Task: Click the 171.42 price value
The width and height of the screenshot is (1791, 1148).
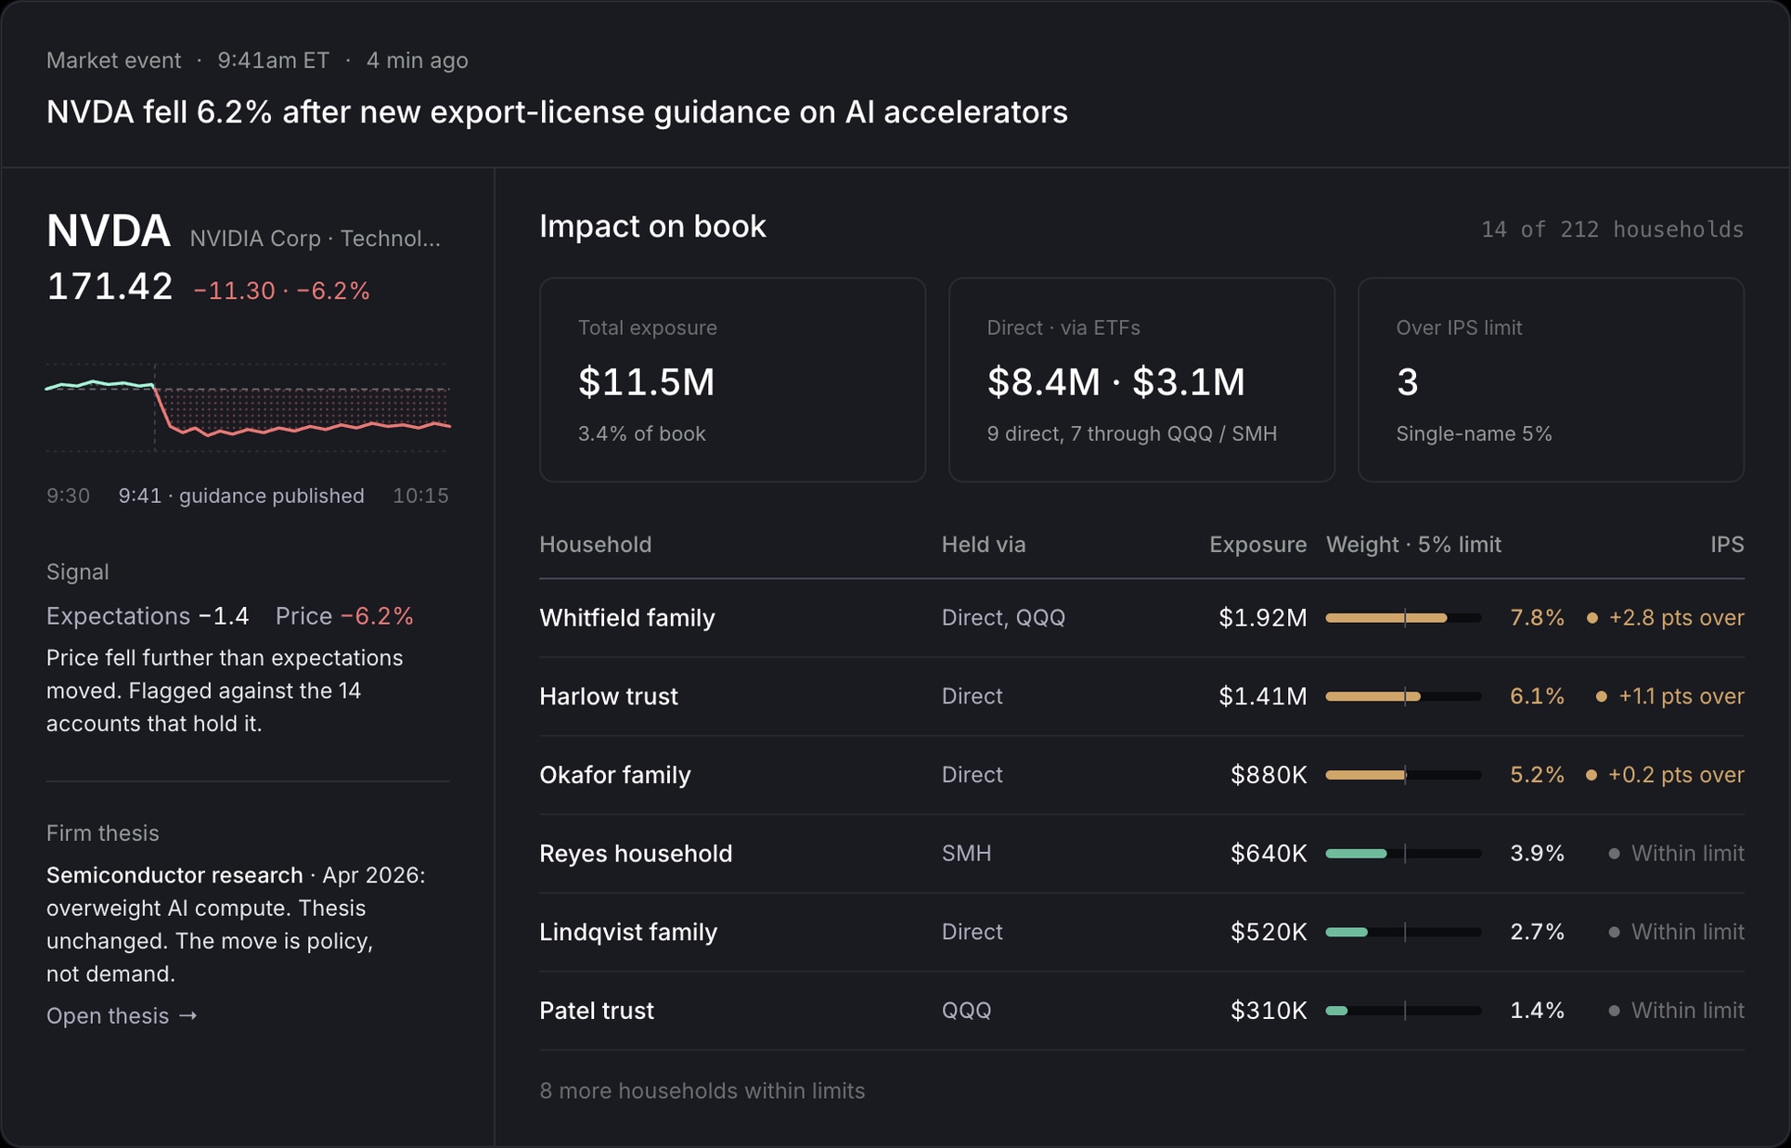Action: [110, 287]
